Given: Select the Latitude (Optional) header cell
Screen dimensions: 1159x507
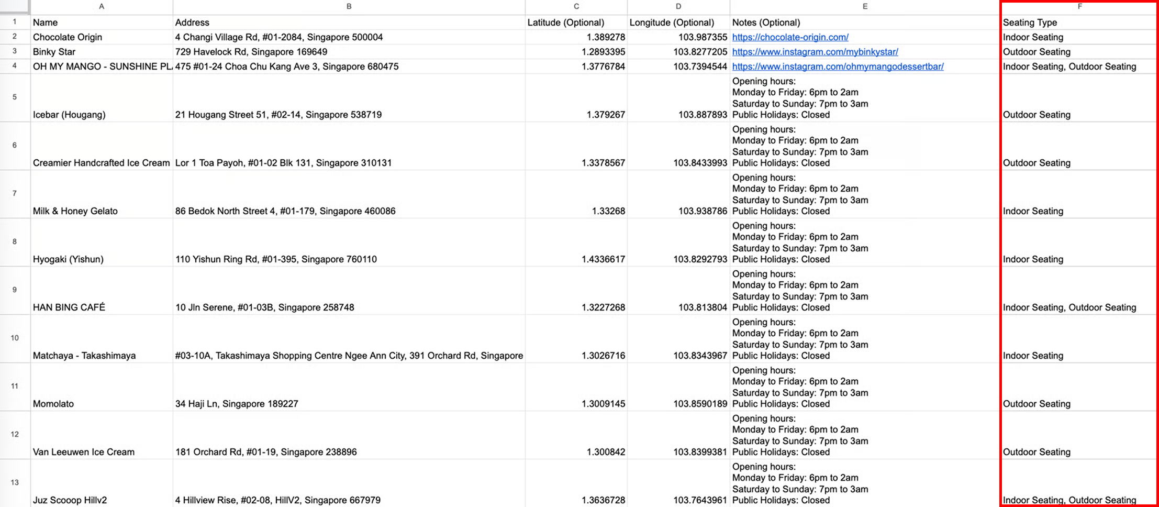Looking at the screenshot, I should 576,23.
